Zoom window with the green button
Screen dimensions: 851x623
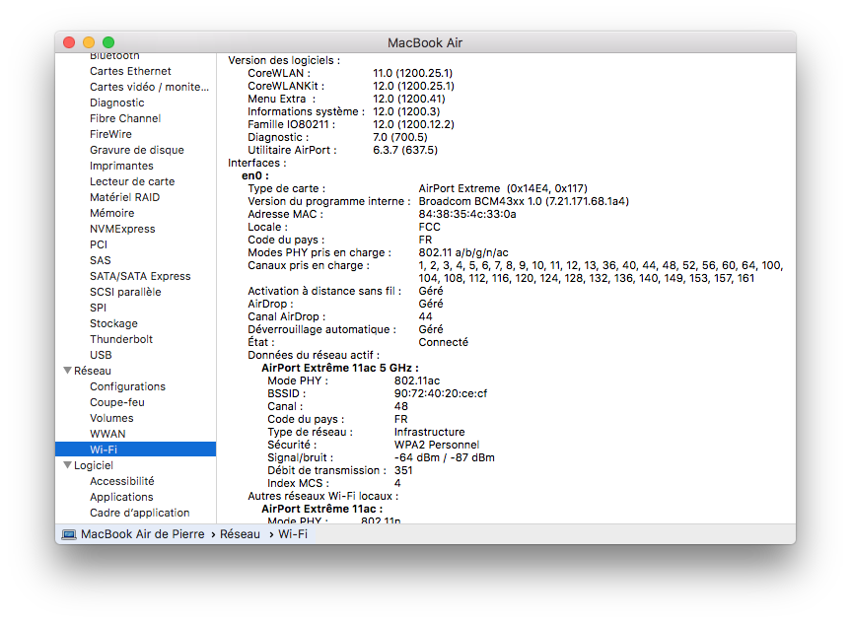[x=108, y=42]
